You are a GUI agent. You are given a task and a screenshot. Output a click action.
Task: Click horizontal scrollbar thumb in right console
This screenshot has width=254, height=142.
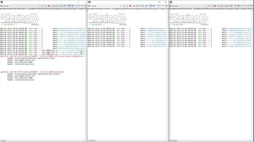[174, 140]
